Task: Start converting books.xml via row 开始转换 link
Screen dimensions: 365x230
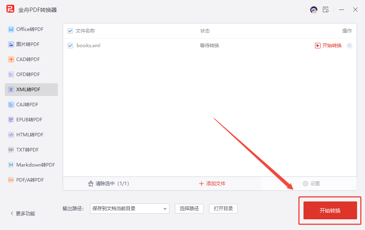Action: (x=328, y=46)
